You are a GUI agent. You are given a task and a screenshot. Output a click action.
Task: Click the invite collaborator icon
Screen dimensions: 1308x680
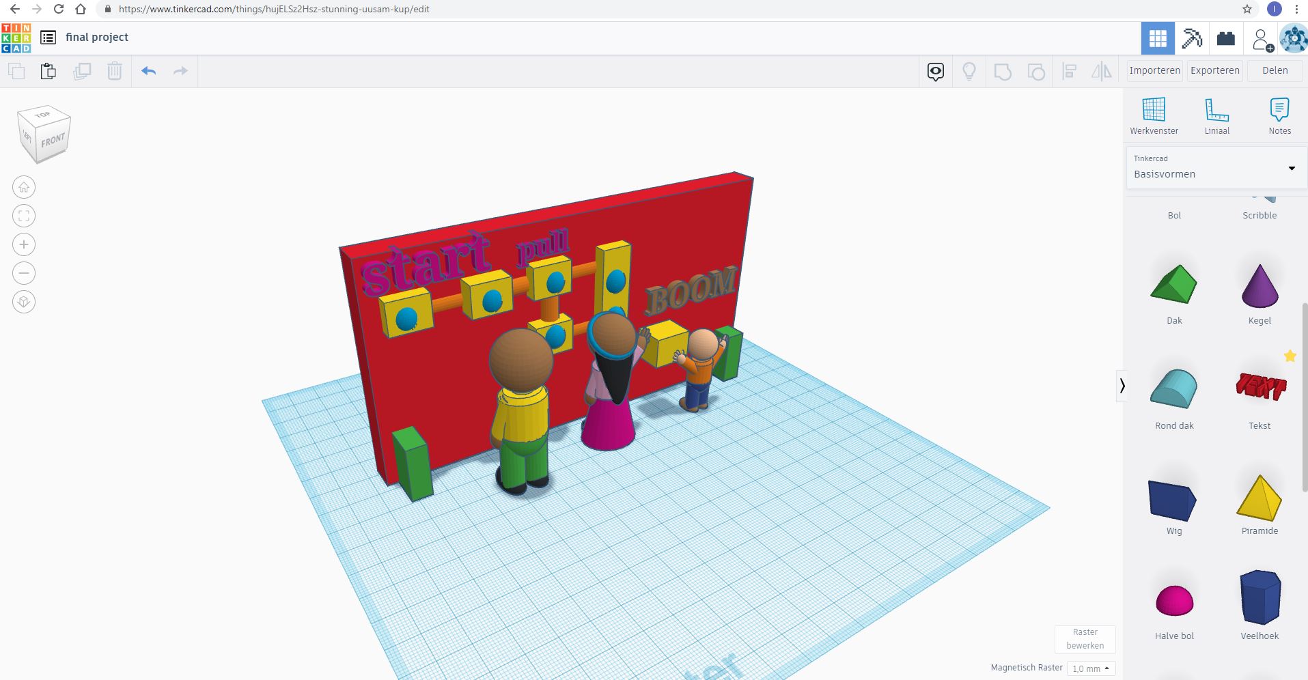1262,40
